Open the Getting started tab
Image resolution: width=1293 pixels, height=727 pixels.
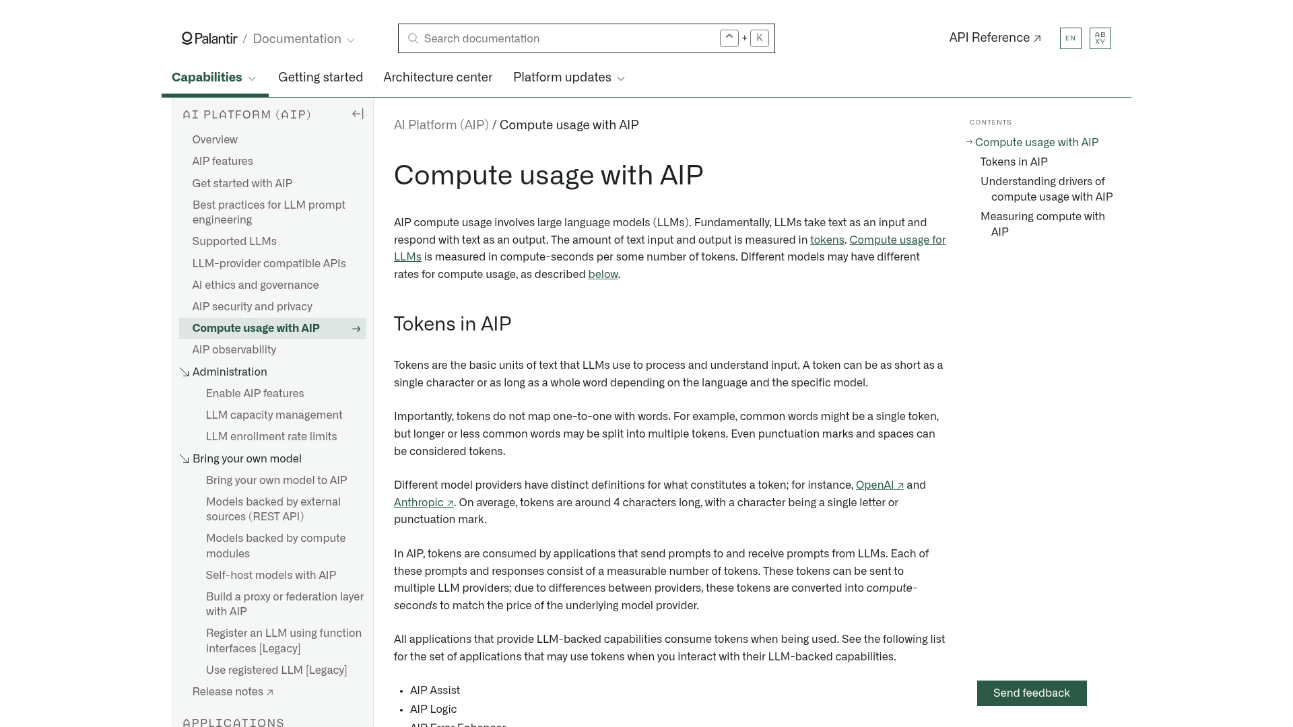pyautogui.click(x=321, y=77)
